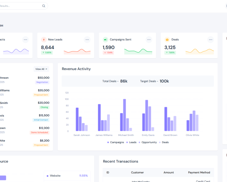Image resolution: width=227 pixels, height=182 pixels.
Task: Click the Closing status badge
Action: pos(44,107)
